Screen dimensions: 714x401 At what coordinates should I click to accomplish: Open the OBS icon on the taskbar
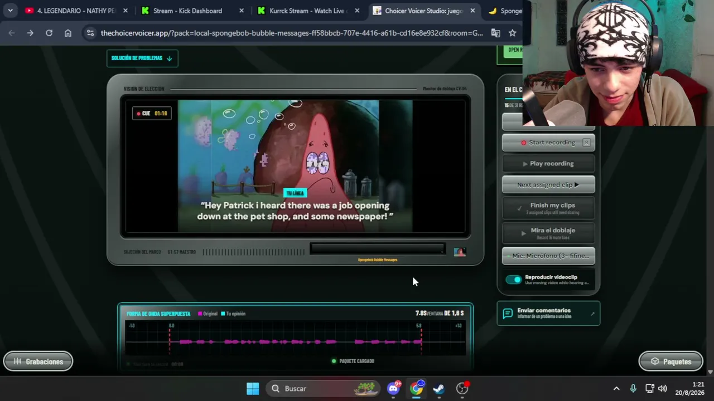[462, 388]
